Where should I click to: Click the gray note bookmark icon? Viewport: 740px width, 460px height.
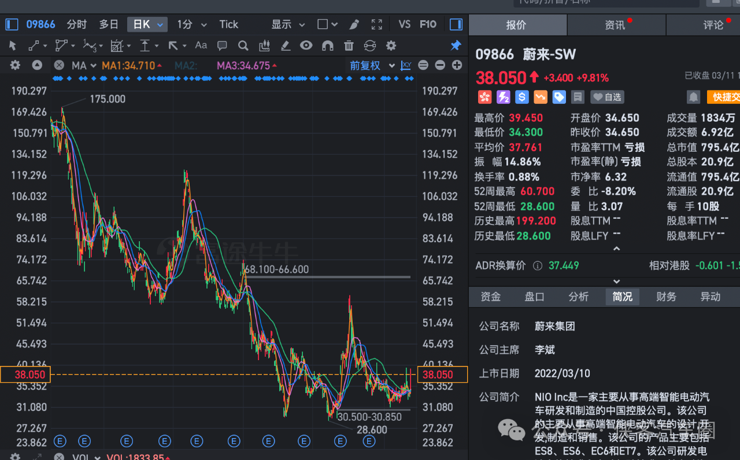[x=577, y=97]
